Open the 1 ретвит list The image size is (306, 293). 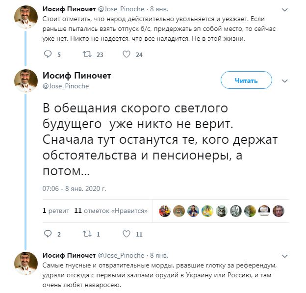click(x=54, y=211)
